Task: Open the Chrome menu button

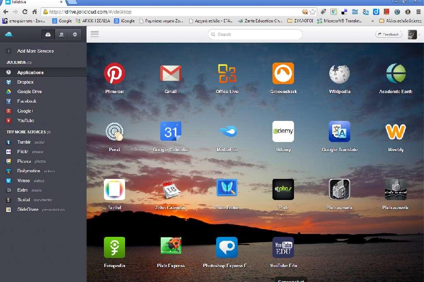Action: [x=418, y=12]
